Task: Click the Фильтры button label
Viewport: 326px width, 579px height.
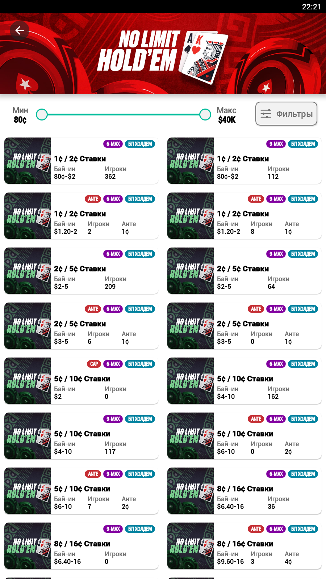Action: (x=294, y=114)
